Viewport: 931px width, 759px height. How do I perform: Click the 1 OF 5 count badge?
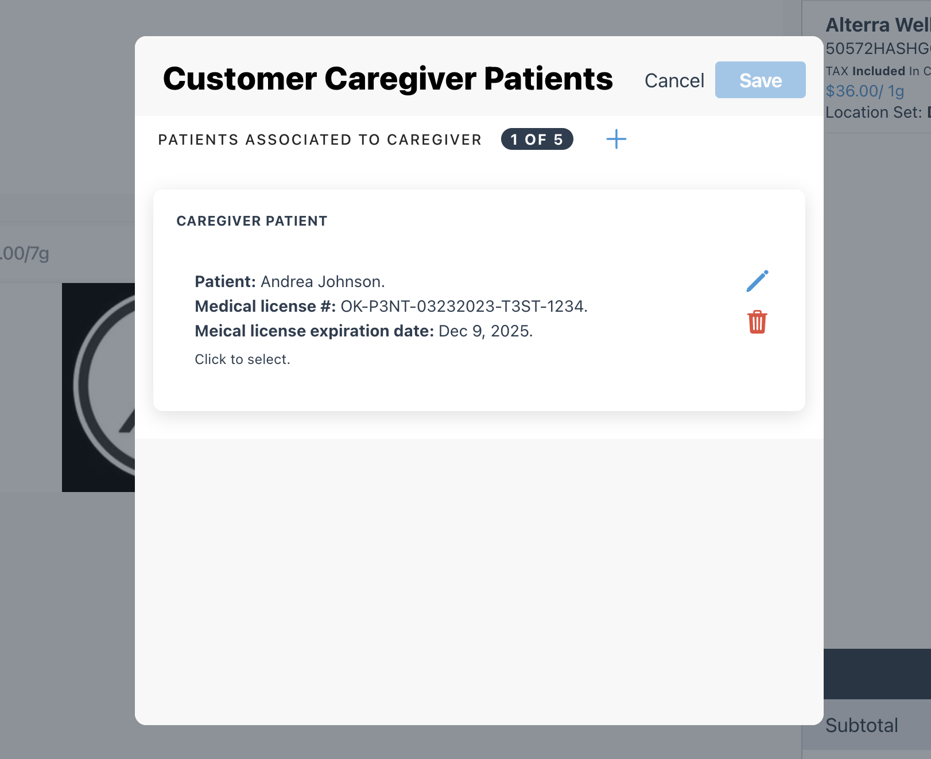pos(537,140)
